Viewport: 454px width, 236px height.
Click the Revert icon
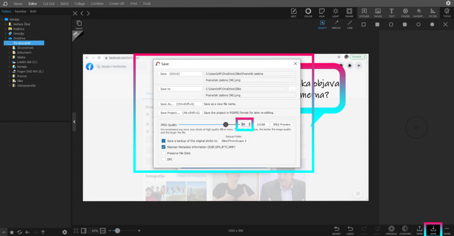[337, 230]
